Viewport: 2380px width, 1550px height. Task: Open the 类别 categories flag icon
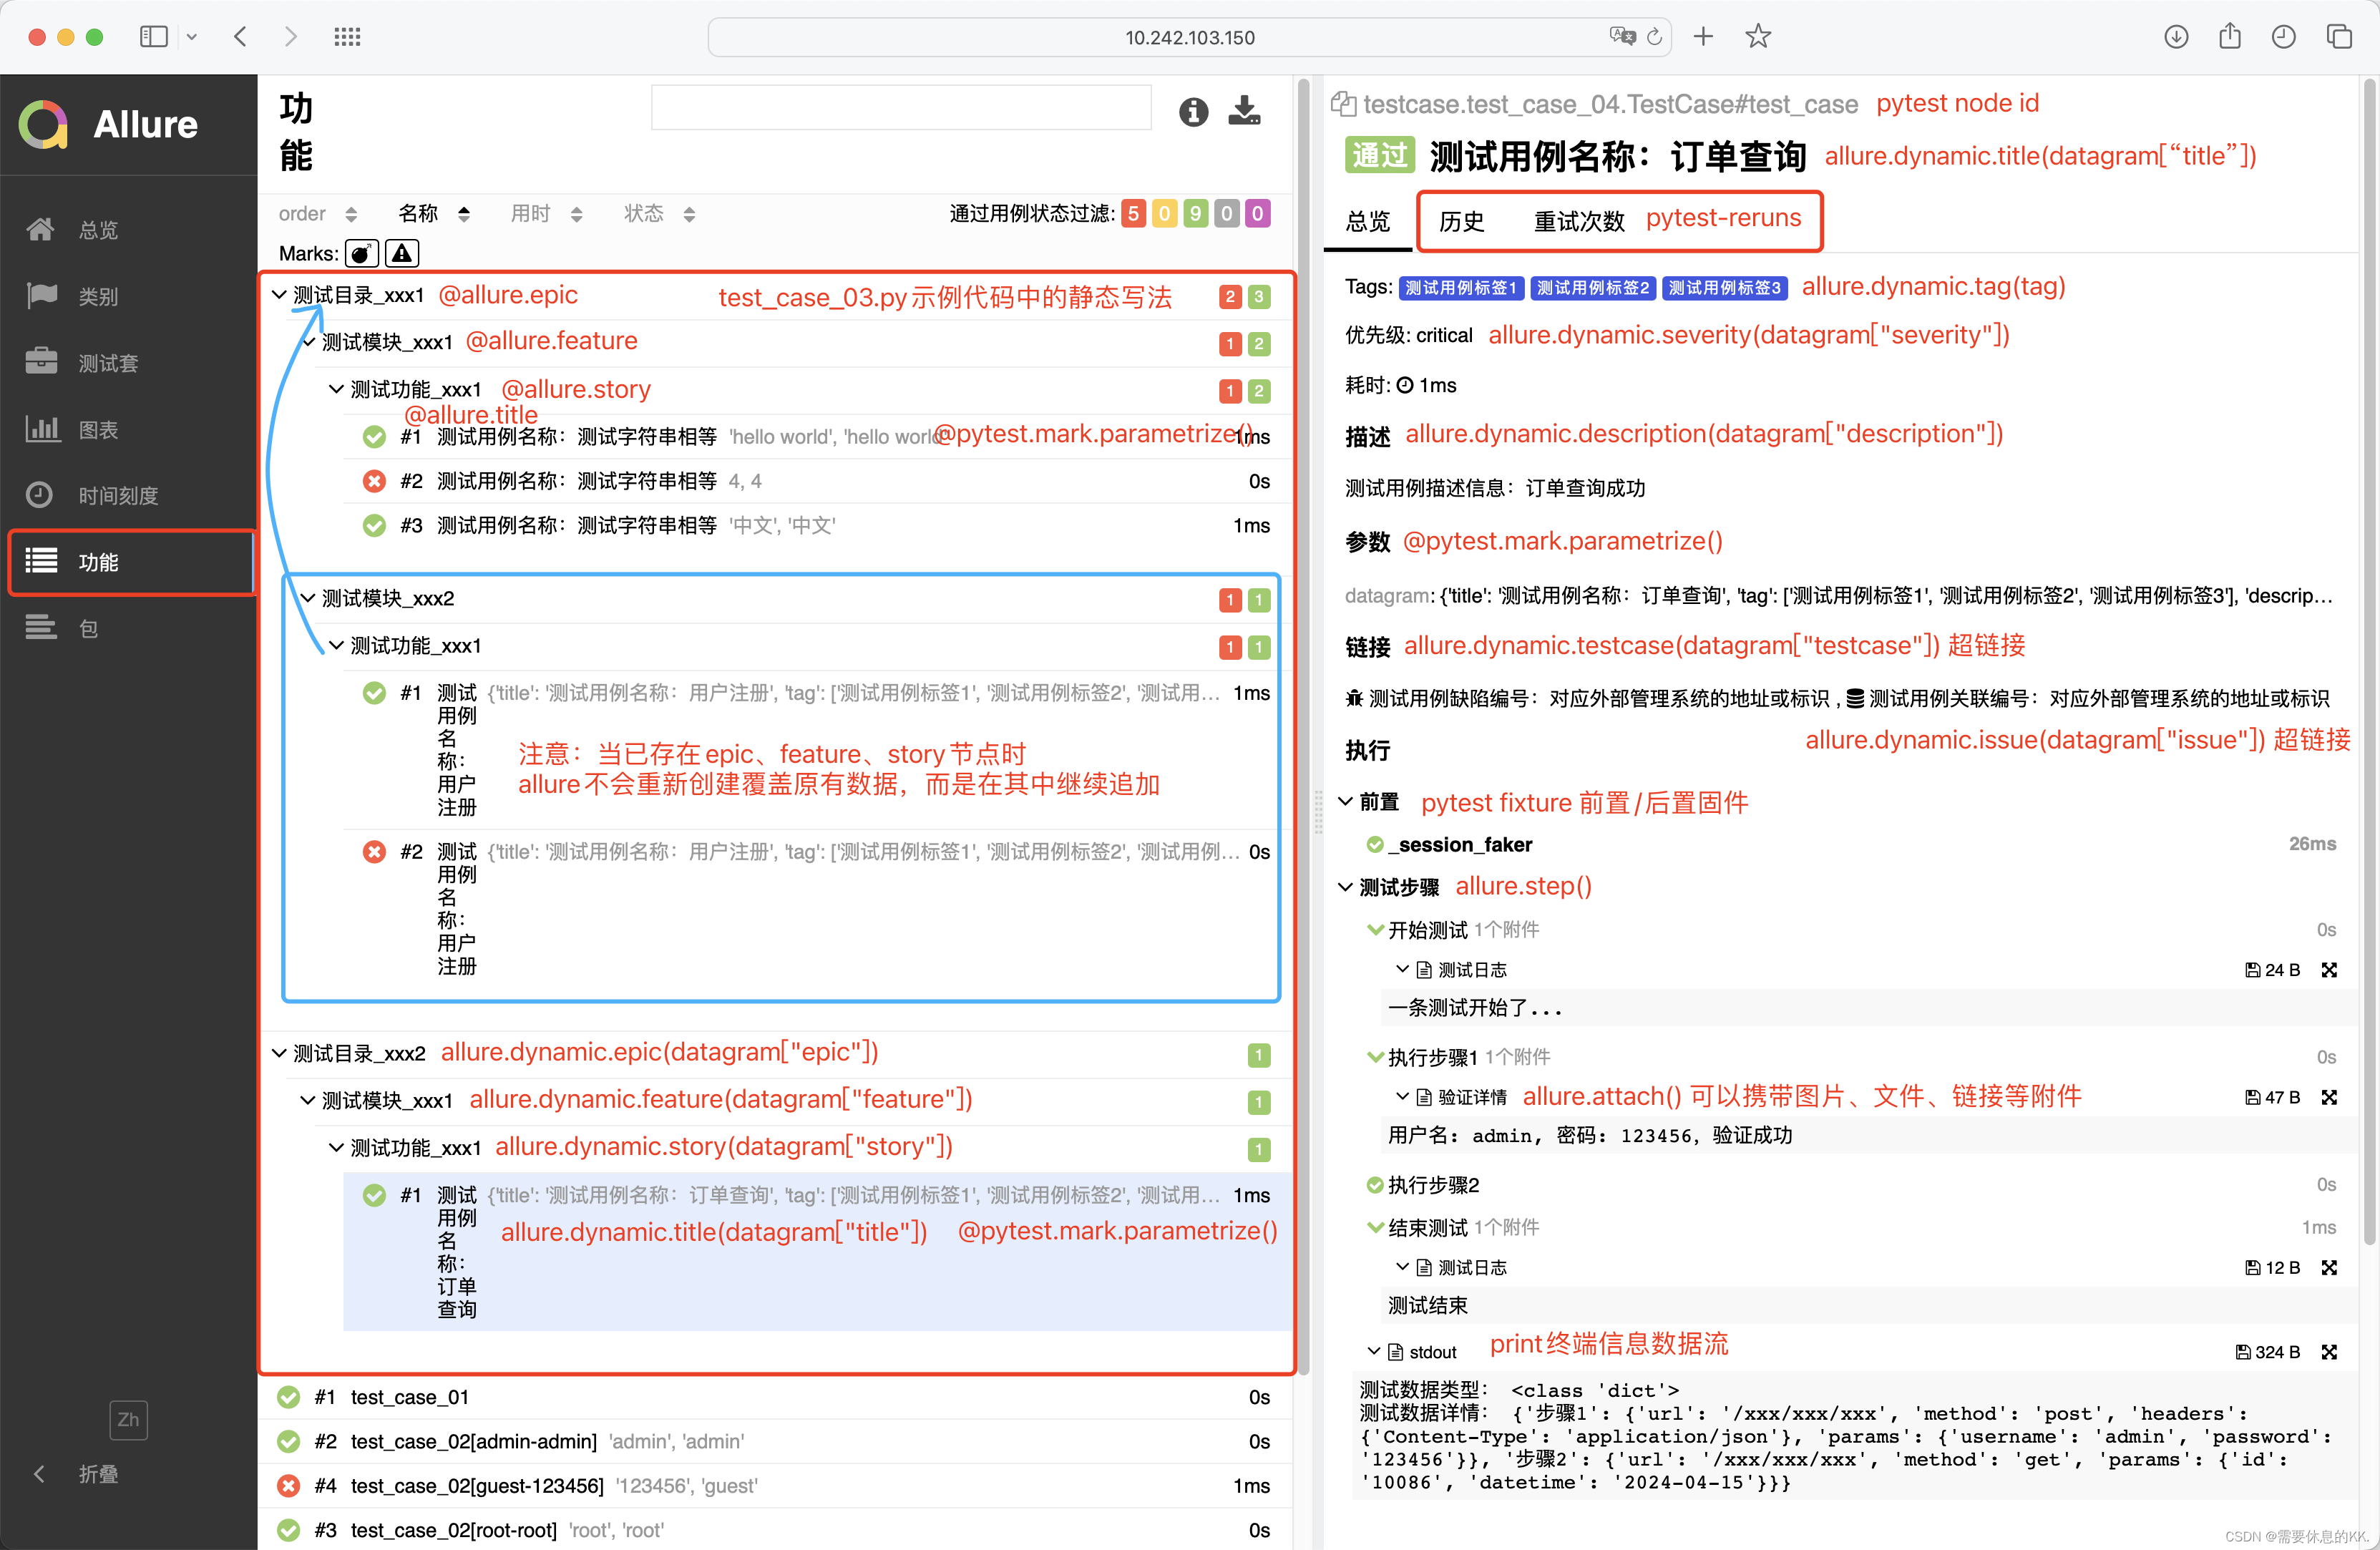[x=41, y=296]
